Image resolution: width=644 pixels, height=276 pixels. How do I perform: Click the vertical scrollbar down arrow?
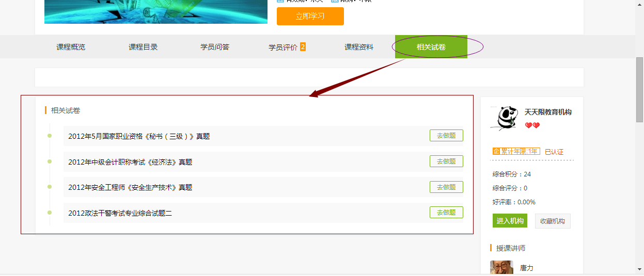point(639,270)
